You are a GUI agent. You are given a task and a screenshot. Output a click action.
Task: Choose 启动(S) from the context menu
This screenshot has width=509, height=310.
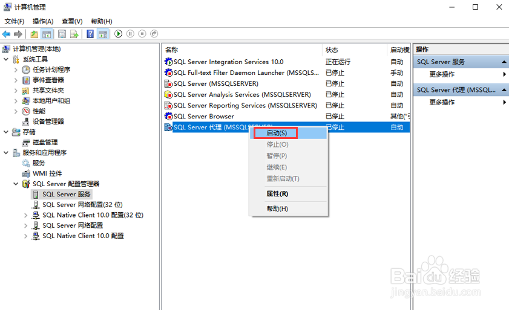pyautogui.click(x=289, y=133)
